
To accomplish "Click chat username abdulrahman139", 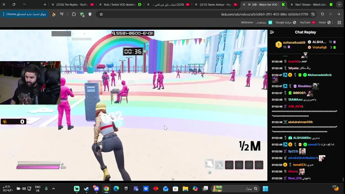I will pos(300,122).
